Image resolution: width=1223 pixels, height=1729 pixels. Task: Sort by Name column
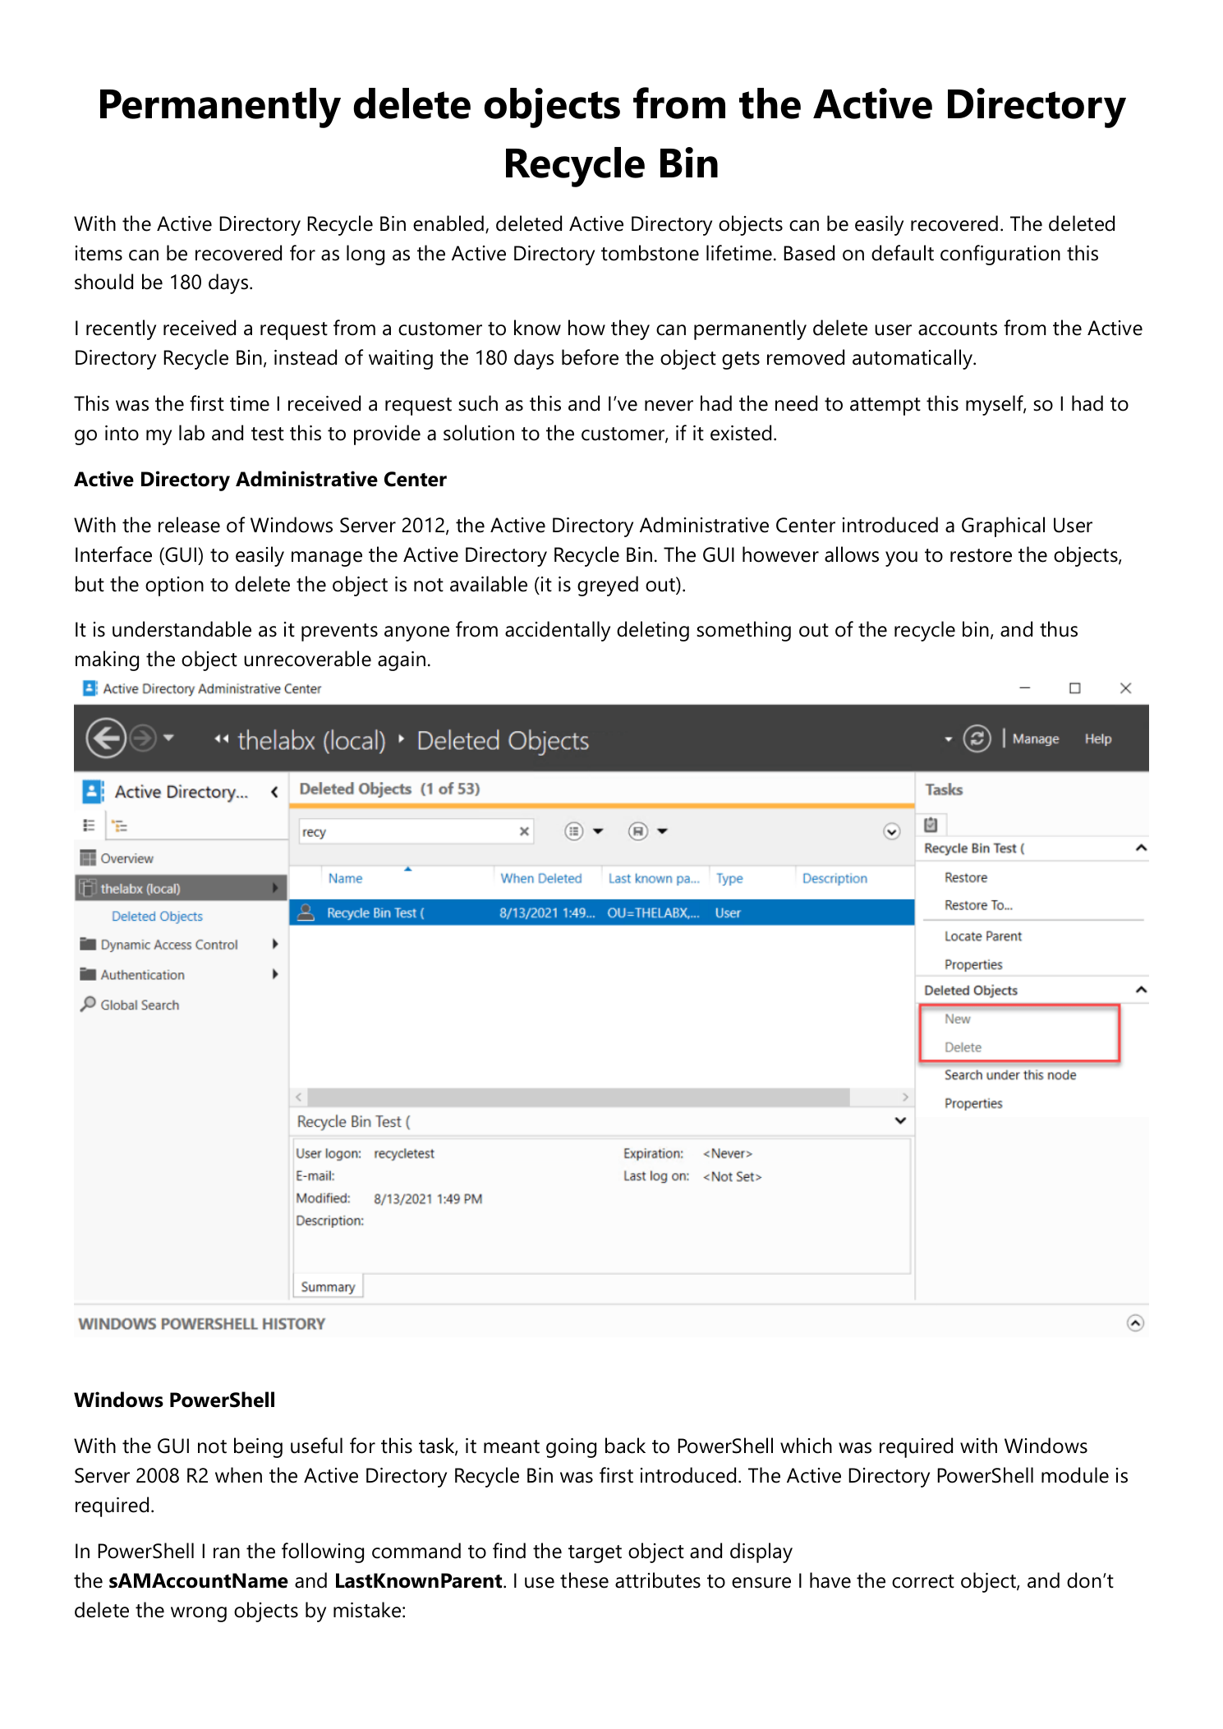[345, 878]
